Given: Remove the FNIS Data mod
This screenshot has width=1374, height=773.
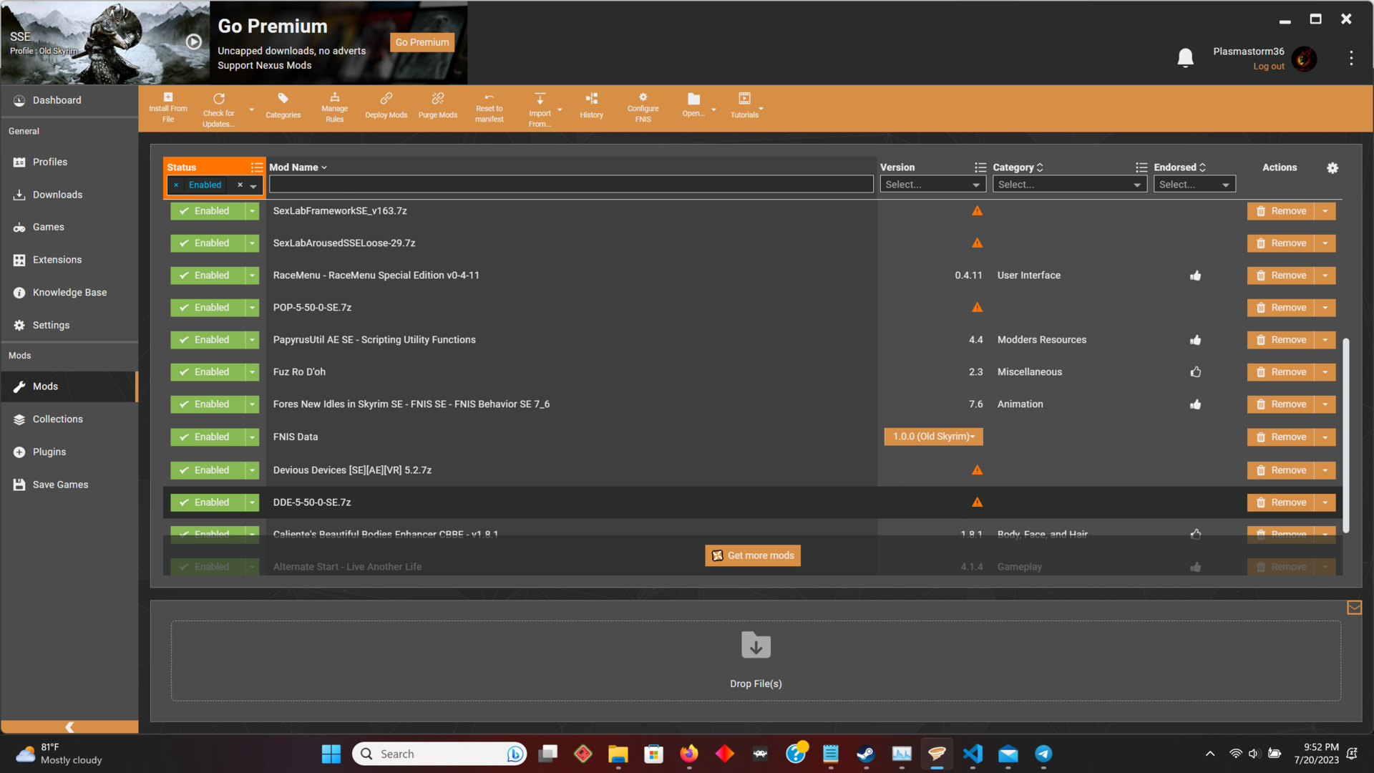Looking at the screenshot, I should (1281, 437).
